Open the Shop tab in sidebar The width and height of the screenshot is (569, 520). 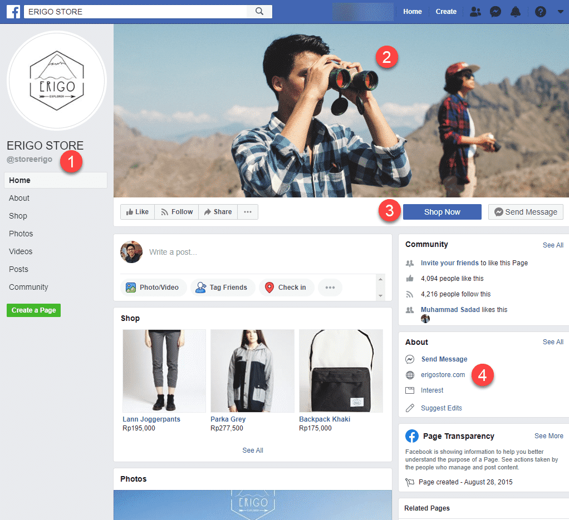coord(18,216)
